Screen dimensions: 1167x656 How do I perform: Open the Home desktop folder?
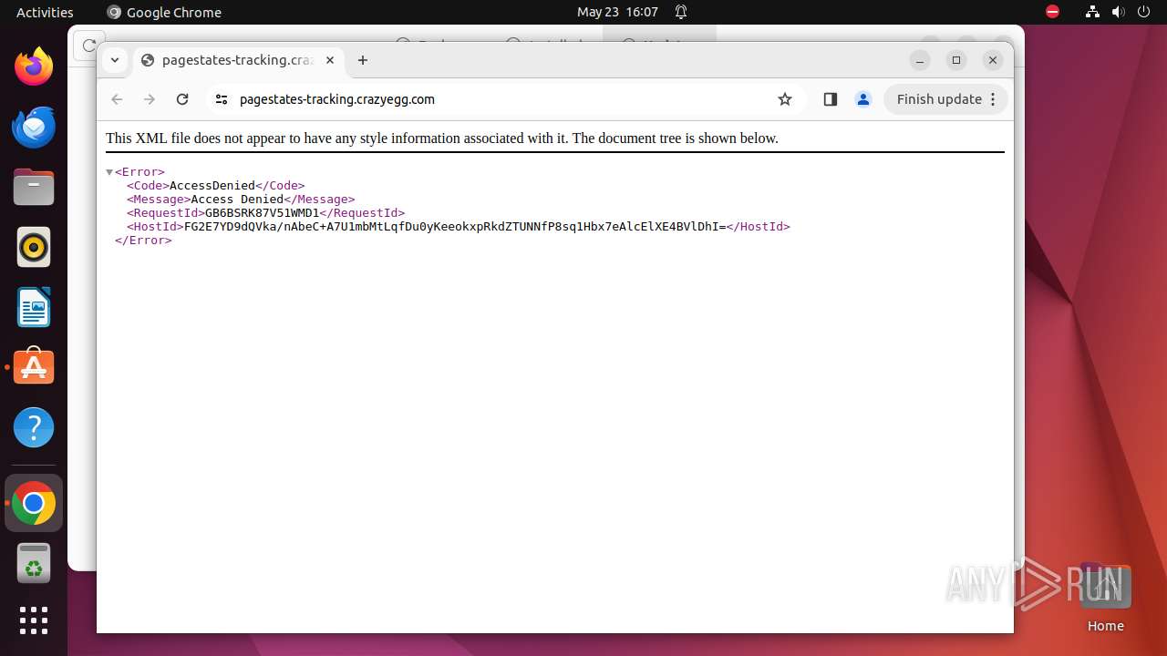1105,599
